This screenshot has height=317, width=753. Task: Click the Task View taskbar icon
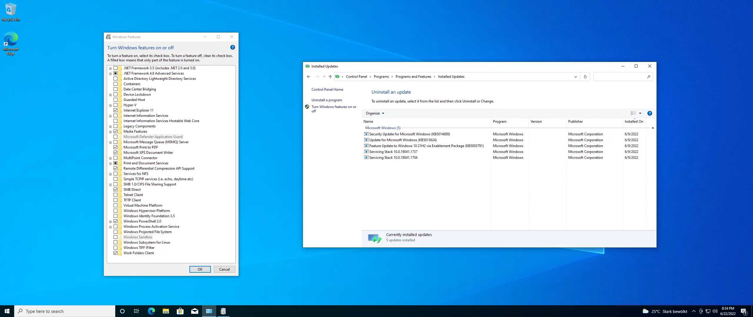[136, 311]
